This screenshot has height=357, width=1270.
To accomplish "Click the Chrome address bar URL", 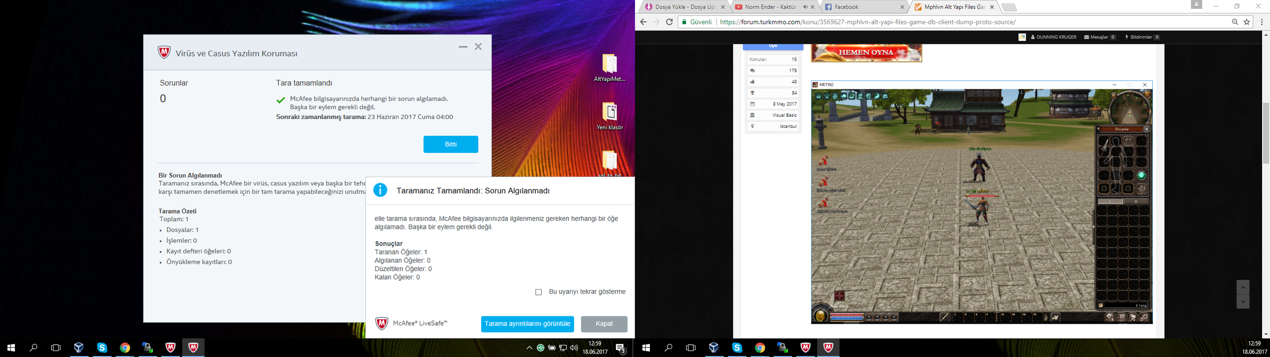I will pyautogui.click(x=867, y=22).
